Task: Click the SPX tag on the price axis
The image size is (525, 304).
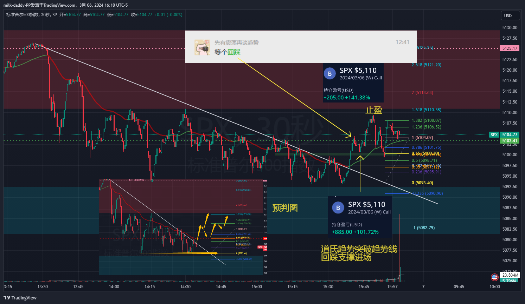Action: [494, 135]
